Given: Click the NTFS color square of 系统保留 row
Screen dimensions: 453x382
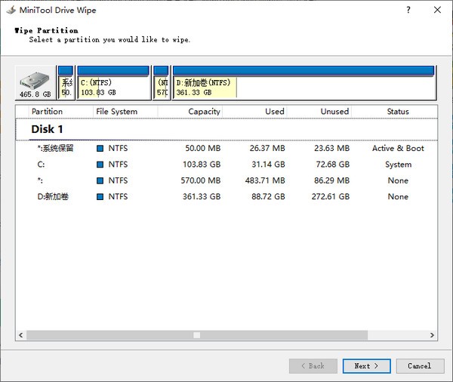Looking at the screenshot, I should [100, 149].
